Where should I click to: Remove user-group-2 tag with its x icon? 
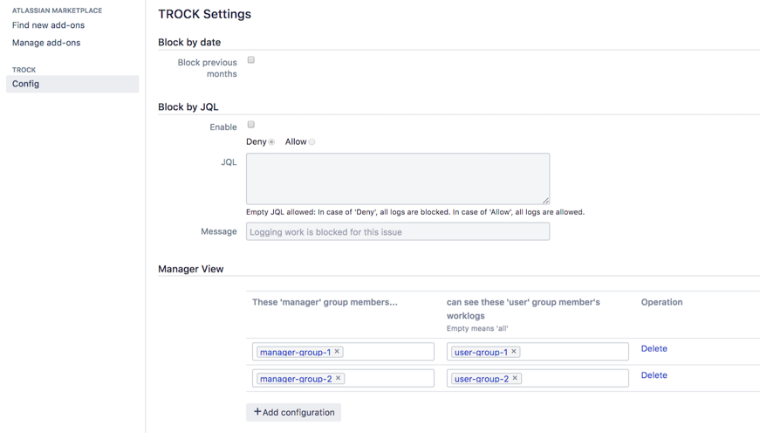(x=515, y=379)
